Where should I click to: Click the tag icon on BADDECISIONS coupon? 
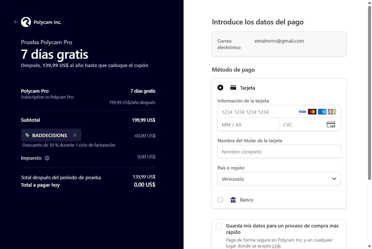[x=27, y=135]
